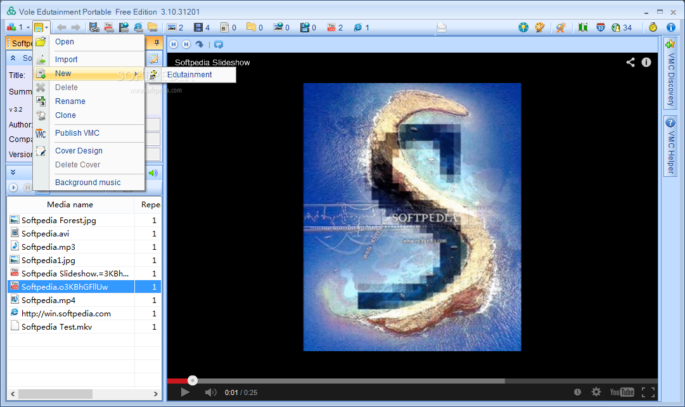Expand the section with double down chevron
Screen dimensions: 685x407
pyautogui.click(x=13, y=172)
